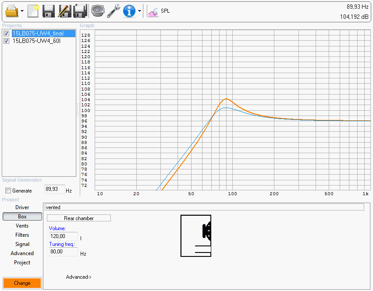Uncheck the 15LB075-UW4_final project checkbox
Image resolution: width=373 pixels, height=291 pixels.
pos(6,34)
